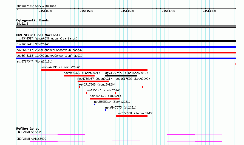Select the small blue nsv5655910 marker

pos(95,104)
